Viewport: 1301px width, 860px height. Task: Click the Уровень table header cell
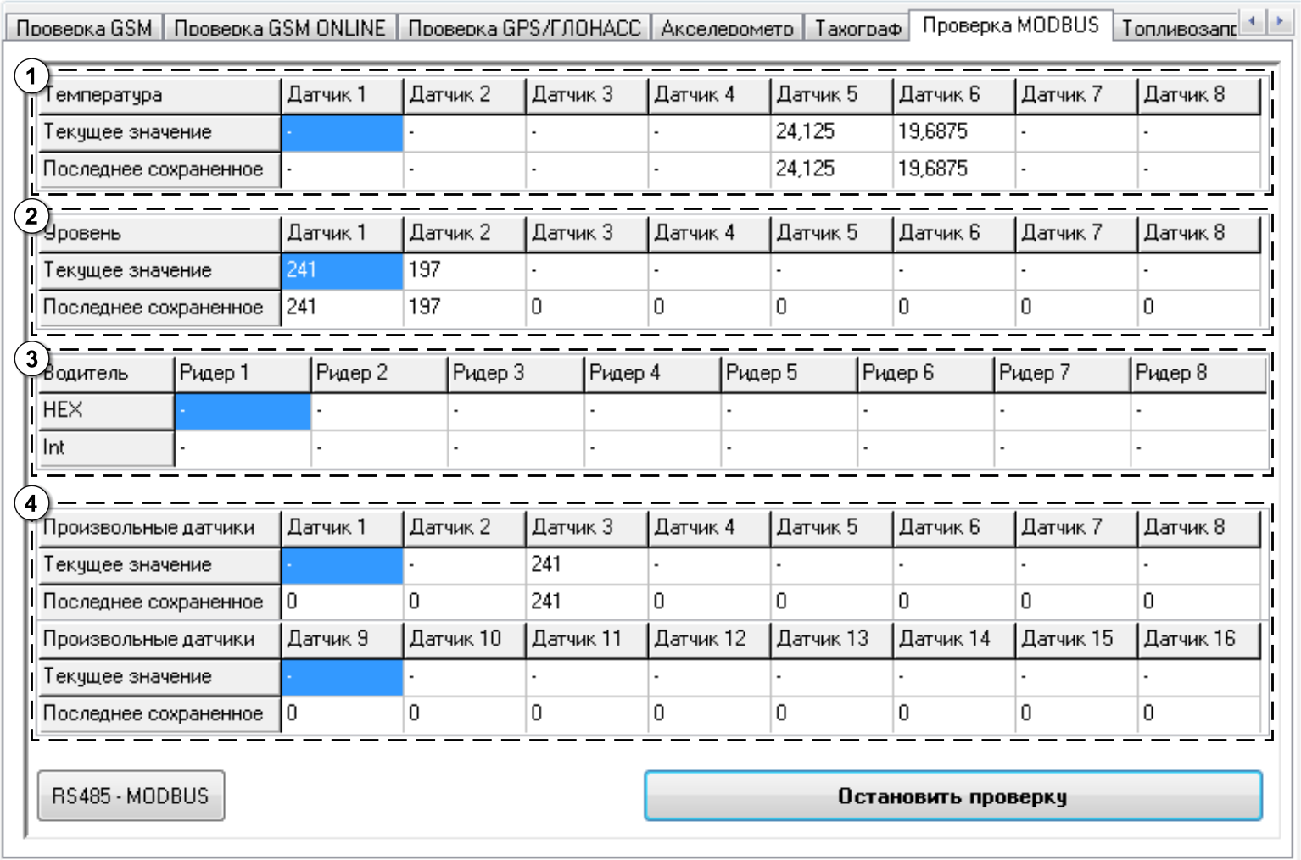tap(159, 233)
